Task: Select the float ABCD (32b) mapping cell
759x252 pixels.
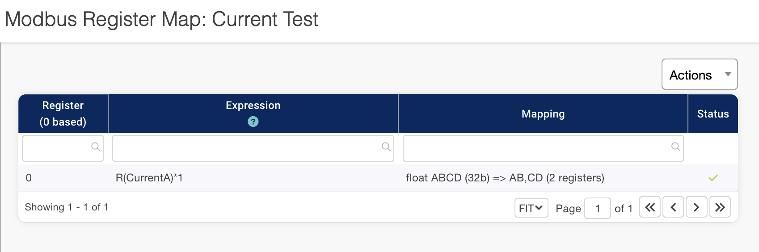Action: 505,178
